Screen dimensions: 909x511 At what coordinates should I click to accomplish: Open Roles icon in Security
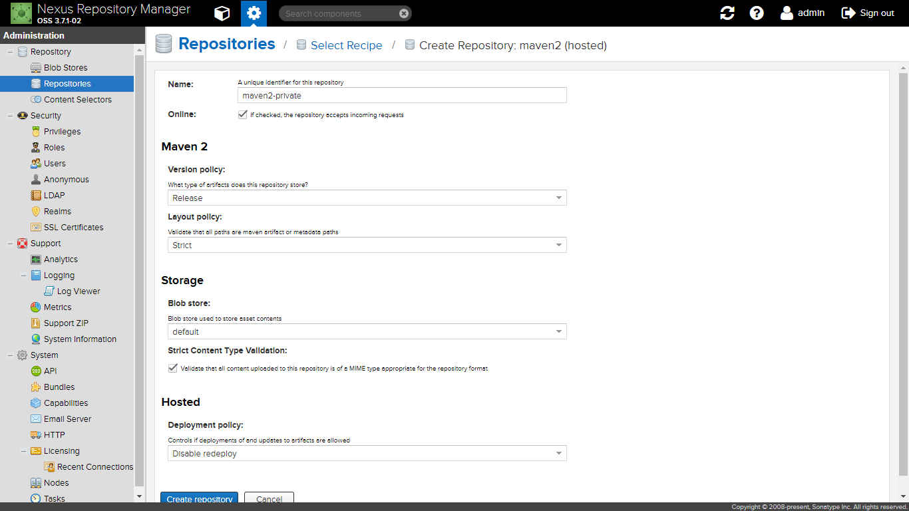coord(36,148)
